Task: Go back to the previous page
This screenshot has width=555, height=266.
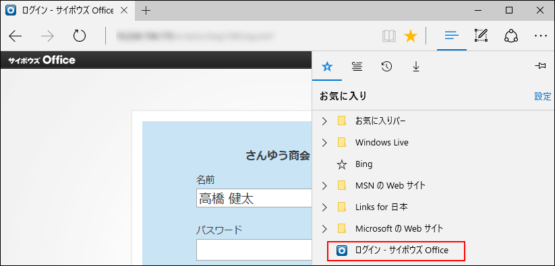Action: click(x=16, y=36)
